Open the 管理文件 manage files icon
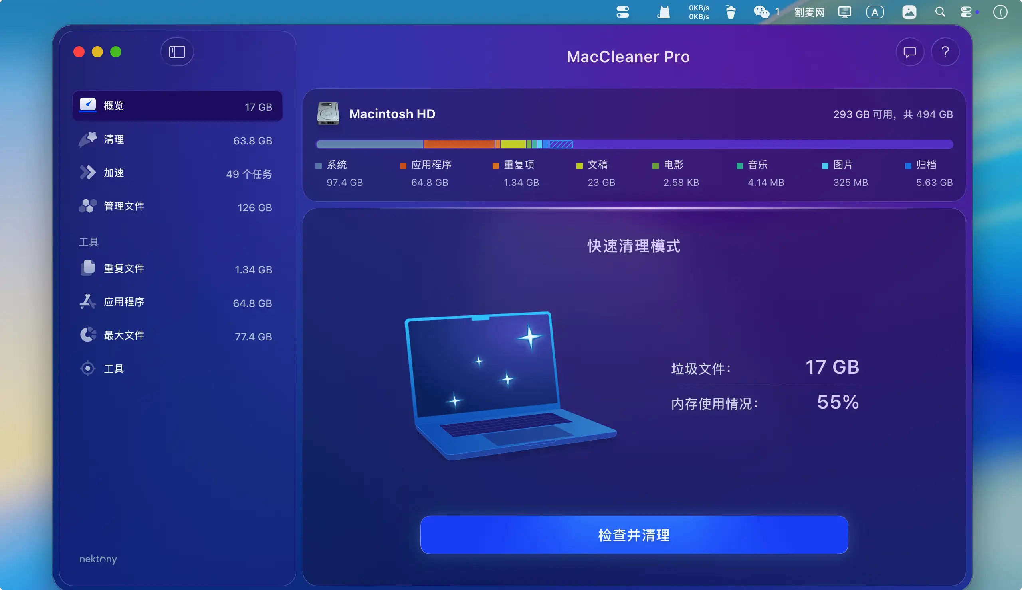This screenshot has width=1022, height=590. tap(87, 206)
